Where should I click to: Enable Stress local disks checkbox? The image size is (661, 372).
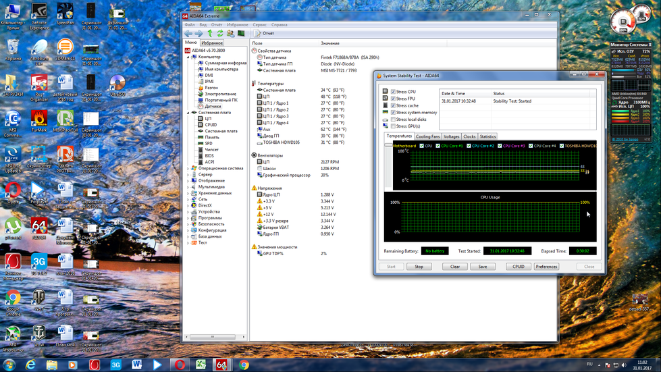tap(393, 119)
